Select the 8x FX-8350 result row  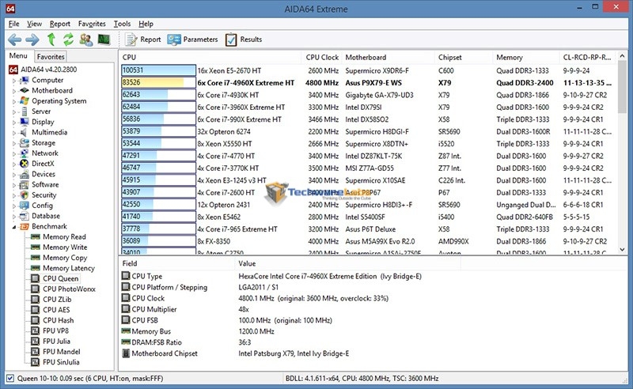click(x=369, y=241)
